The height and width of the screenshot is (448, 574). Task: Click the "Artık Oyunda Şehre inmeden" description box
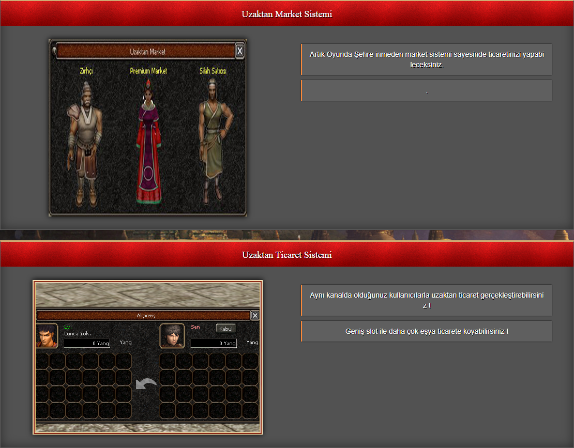coord(427,59)
